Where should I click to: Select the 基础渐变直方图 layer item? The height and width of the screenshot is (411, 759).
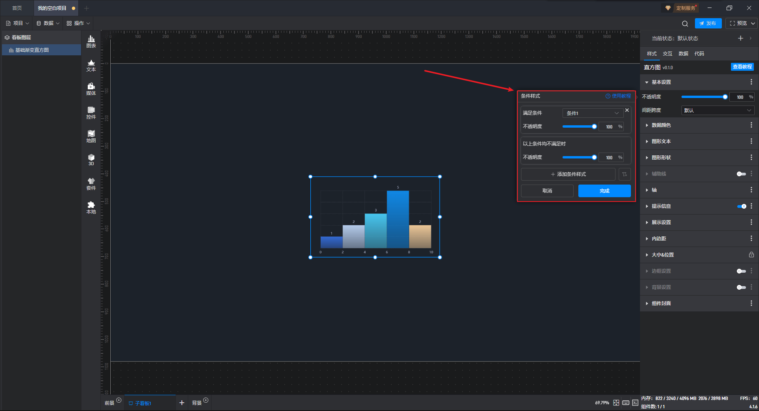(x=32, y=50)
